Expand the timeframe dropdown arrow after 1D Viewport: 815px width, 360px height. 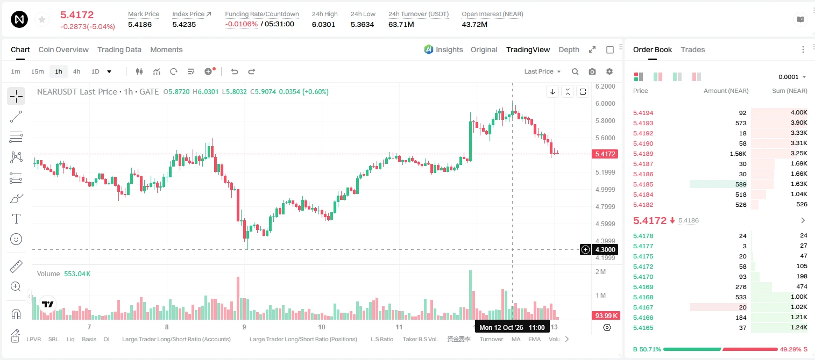(x=109, y=71)
